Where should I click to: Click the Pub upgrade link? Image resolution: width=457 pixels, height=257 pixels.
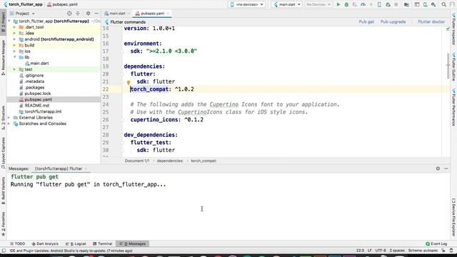click(393, 22)
